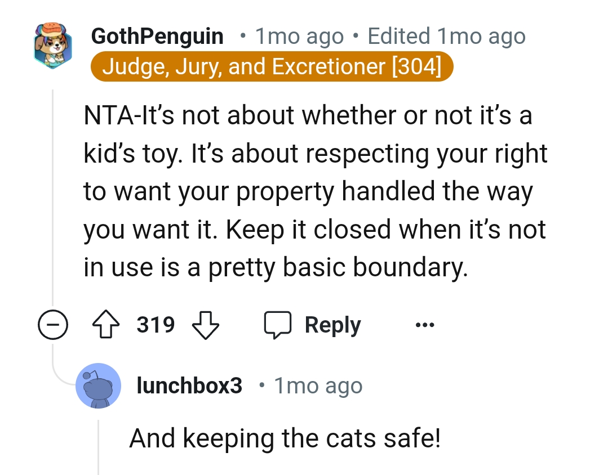This screenshot has width=608, height=475.
Task: Open the lunchbox3 username link
Action: [189, 386]
